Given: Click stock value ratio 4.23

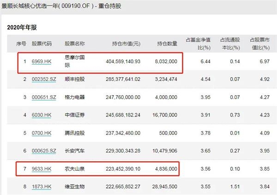Looking at the screenshot, I should coord(265,115).
